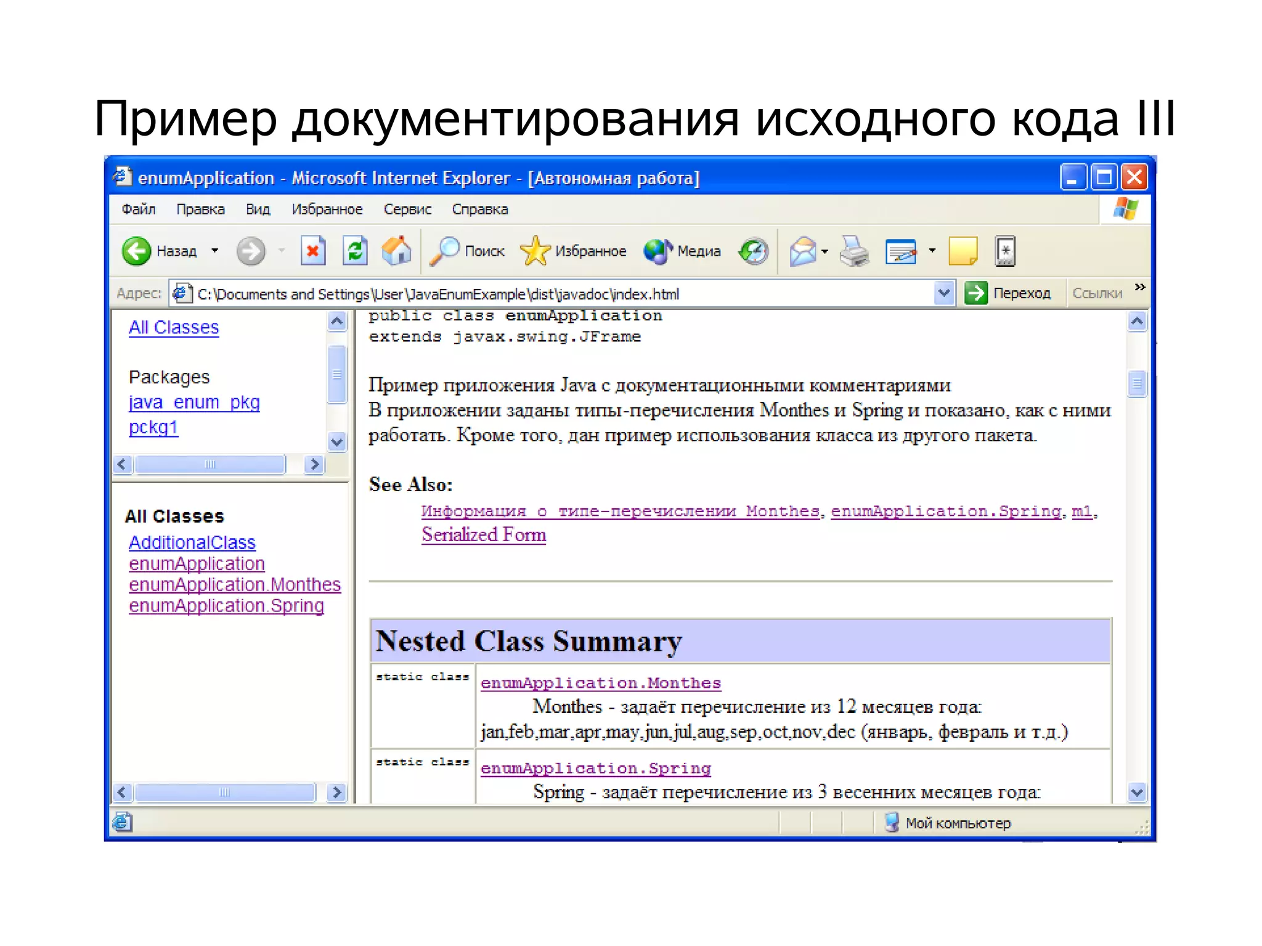Open the pckg1 package link

pyautogui.click(x=153, y=427)
